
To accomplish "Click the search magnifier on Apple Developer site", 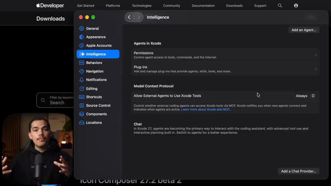I will (x=280, y=5).
